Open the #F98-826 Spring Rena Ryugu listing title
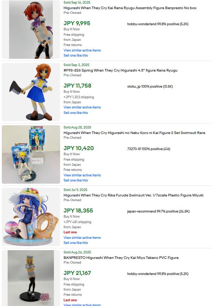Screen dimensions: 212x306 [120, 70]
